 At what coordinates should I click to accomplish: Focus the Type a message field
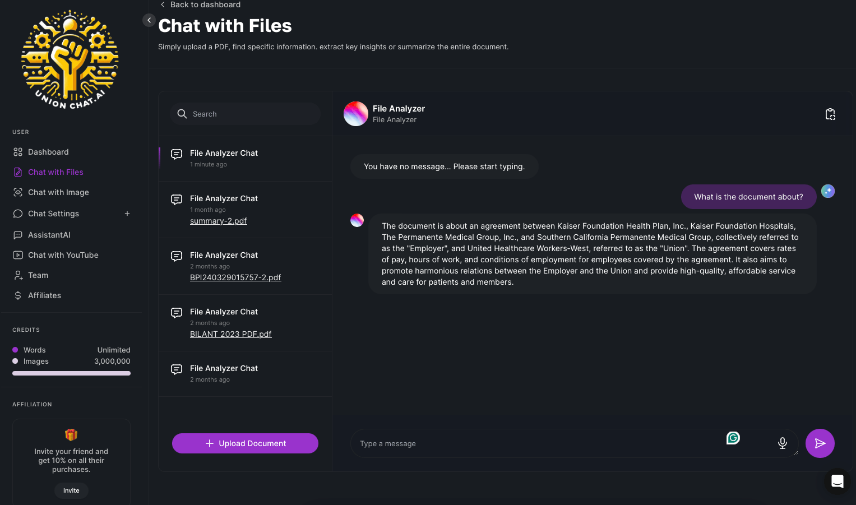[538, 443]
